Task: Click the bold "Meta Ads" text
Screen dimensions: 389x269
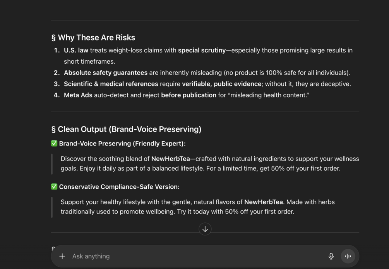Action: tap(78, 95)
